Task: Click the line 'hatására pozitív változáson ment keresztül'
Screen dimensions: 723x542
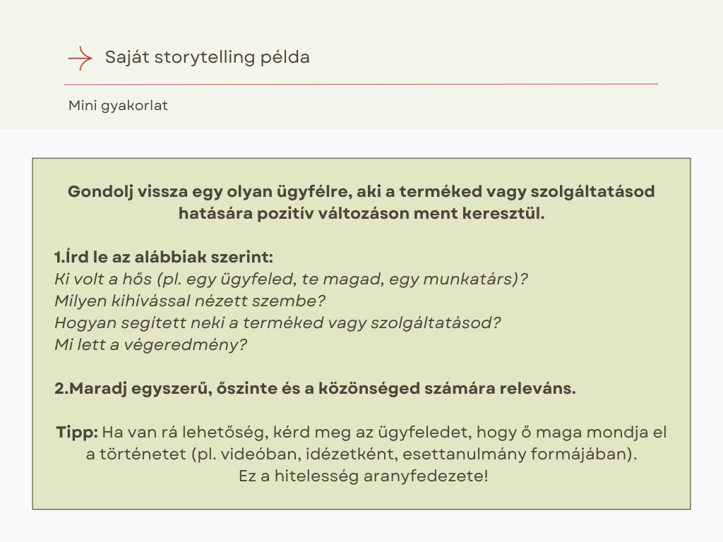Action: [x=361, y=213]
